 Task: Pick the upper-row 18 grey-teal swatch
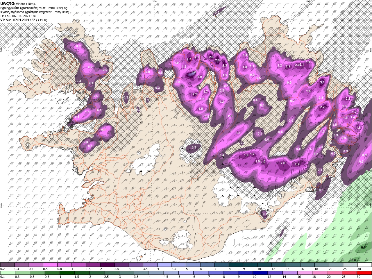pyautogui.click(x=322, y=265)
